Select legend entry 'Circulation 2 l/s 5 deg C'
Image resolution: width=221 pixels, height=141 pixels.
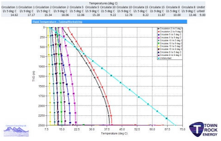pyautogui.click(x=170, y=29)
